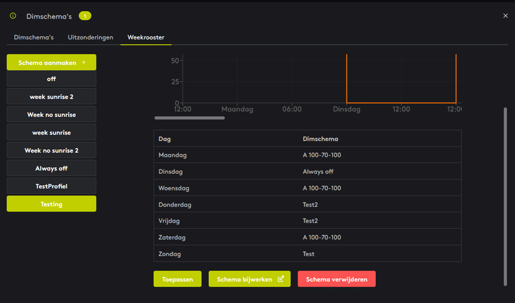This screenshot has height=303, width=515.
Task: Delete schedule with Schema verwijderen
Action: pos(336,279)
